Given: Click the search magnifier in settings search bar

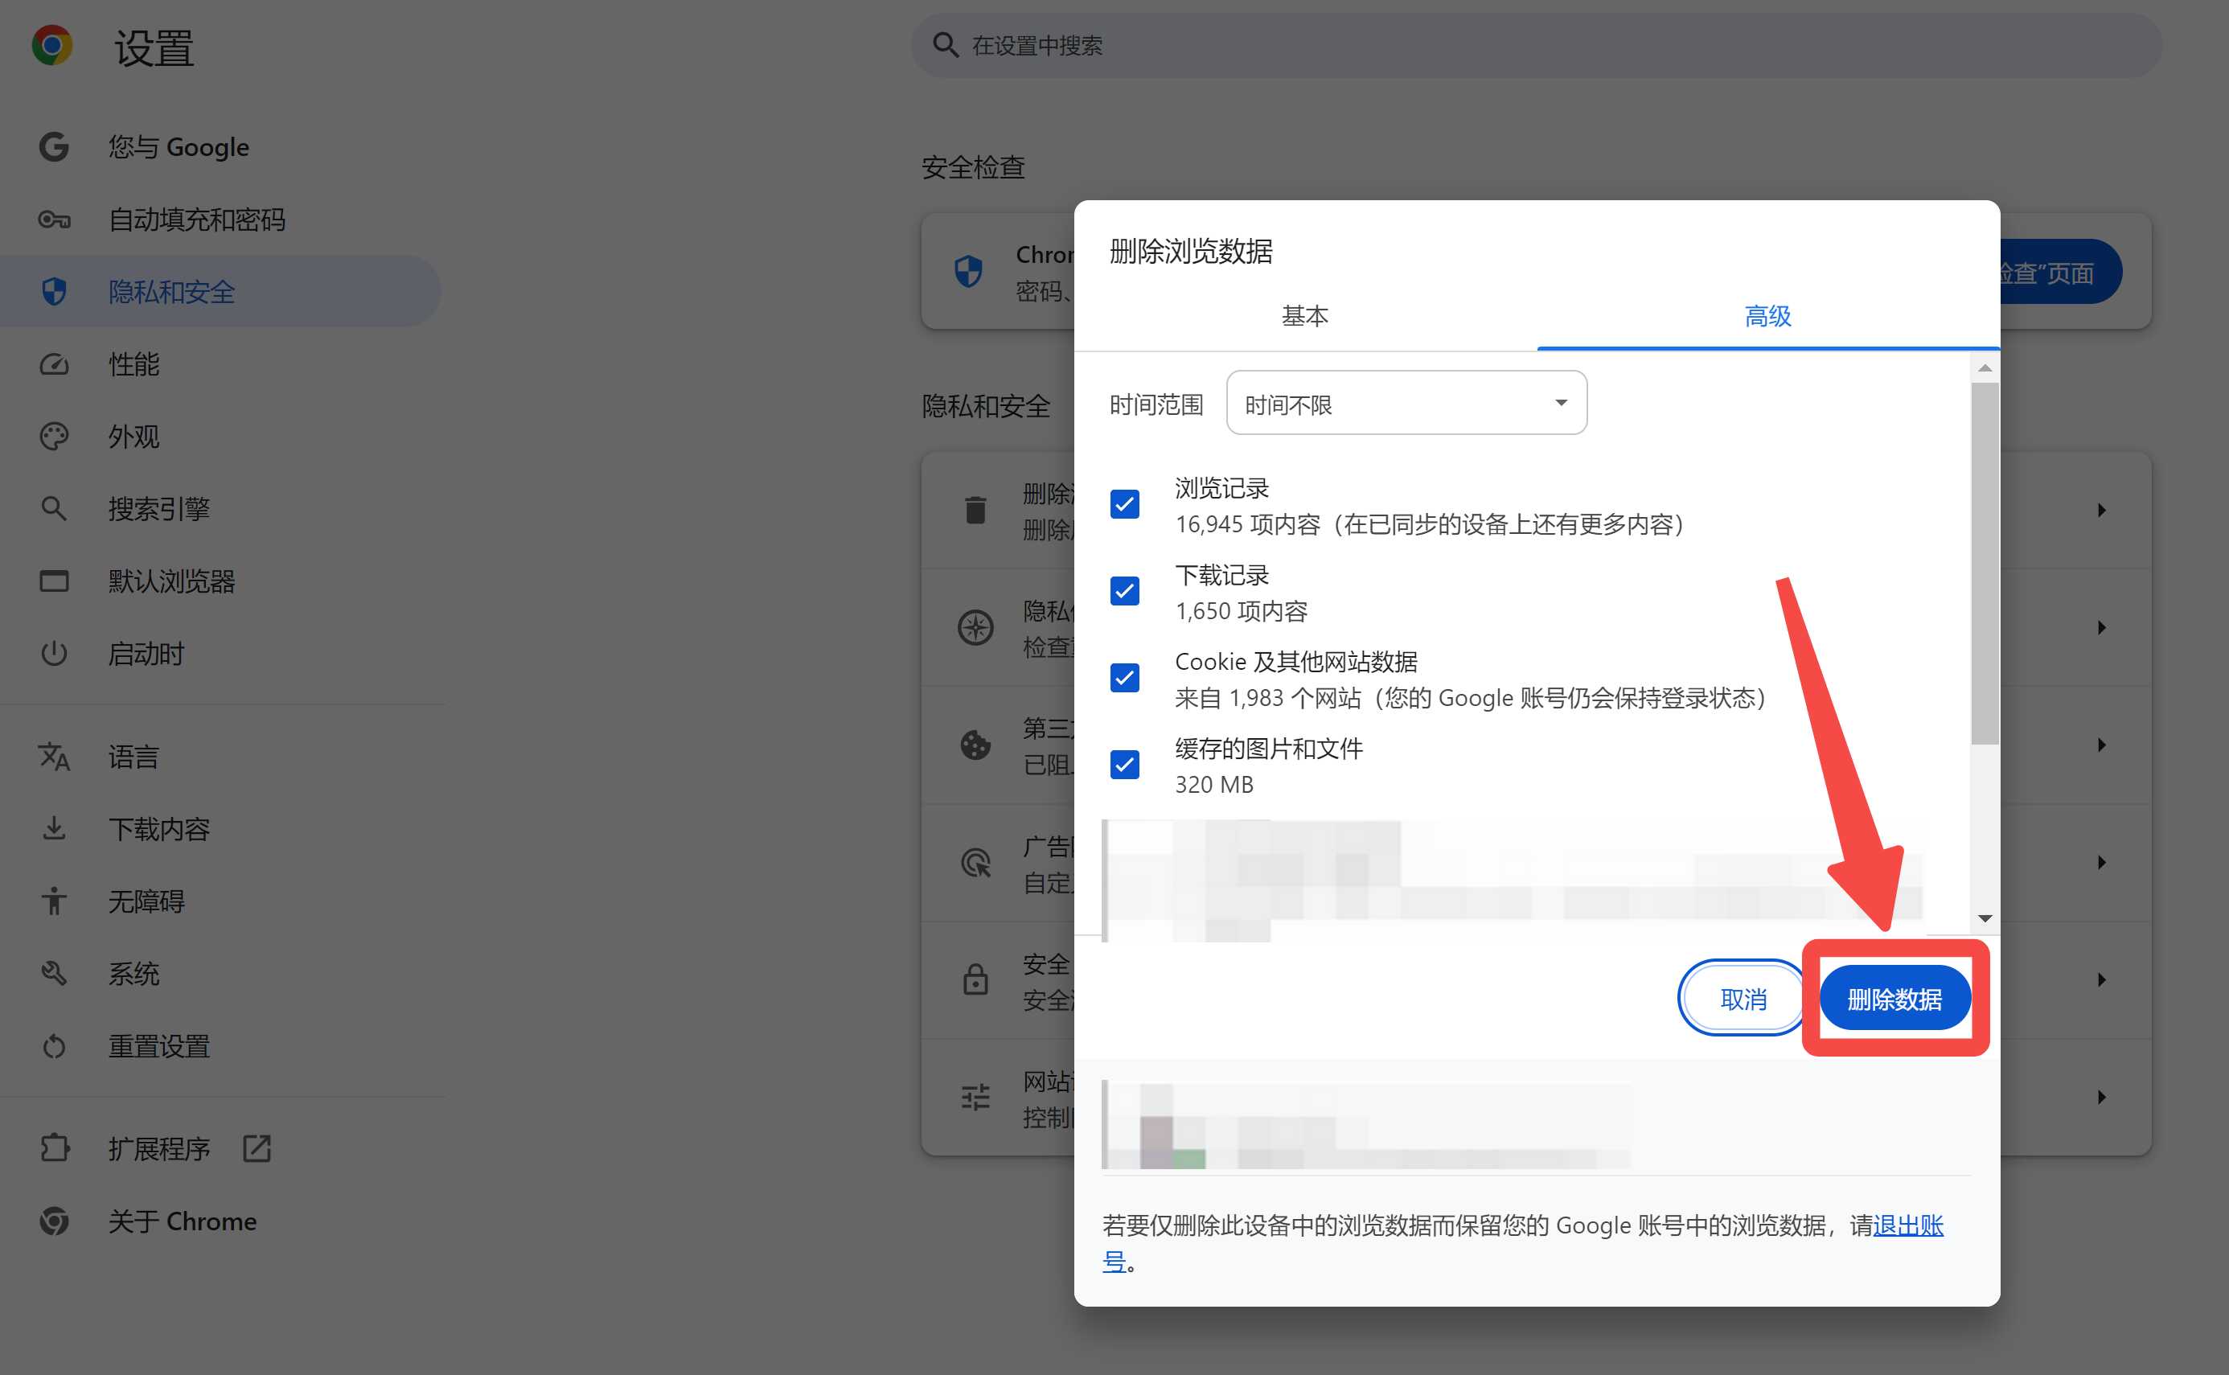Looking at the screenshot, I should (x=946, y=46).
